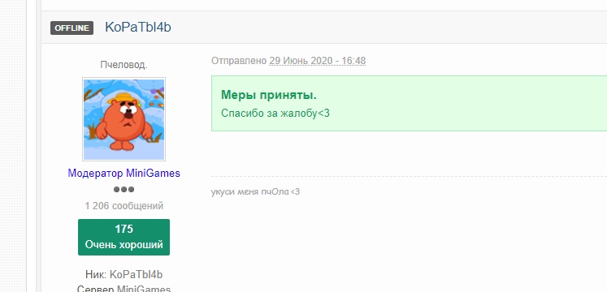Open the 29 Июнь 2020 - 16:48 timestamp

click(x=318, y=61)
